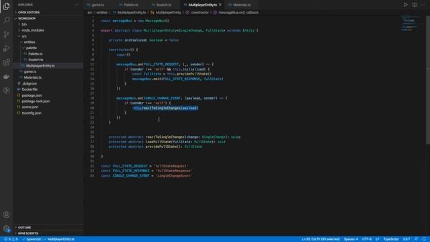Open the Explorer view in activity bar
The width and height of the screenshot is (430, 242).
[6, 6]
